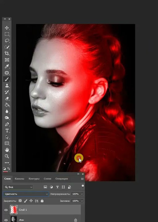Viewport: 158px width, 222px height.
Task: Open the Вид layer filter dropdown
Action: [18, 187]
